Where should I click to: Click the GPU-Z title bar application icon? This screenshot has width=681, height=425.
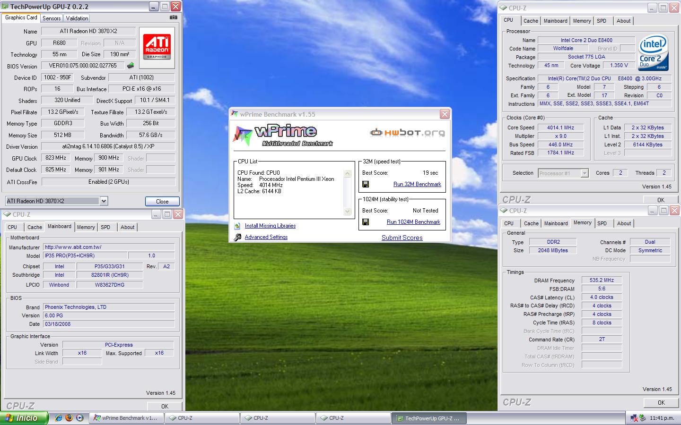5,7
